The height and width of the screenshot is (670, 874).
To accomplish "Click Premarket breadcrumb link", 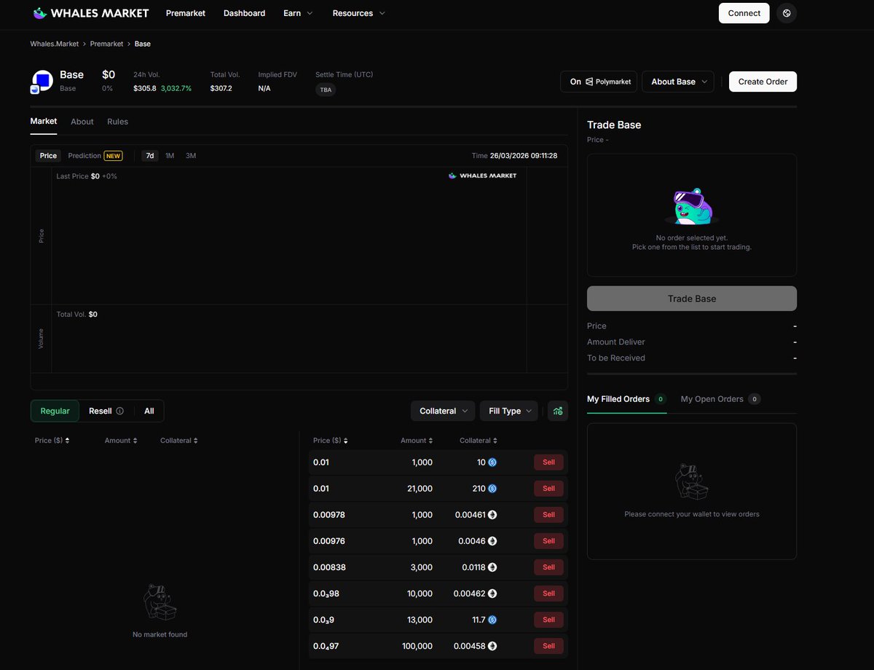I will pyautogui.click(x=106, y=44).
